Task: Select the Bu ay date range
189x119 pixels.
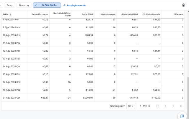Action: click(10, 5)
